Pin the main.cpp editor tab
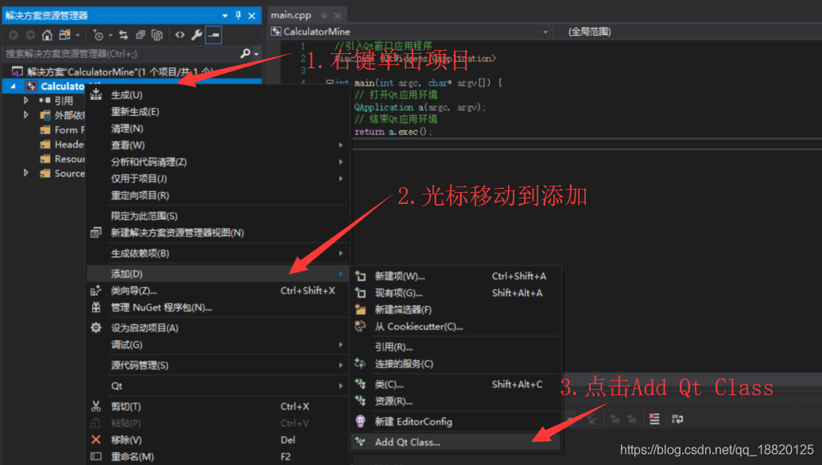 tap(324, 16)
